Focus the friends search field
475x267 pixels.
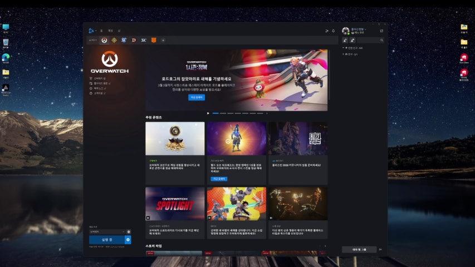370,40
